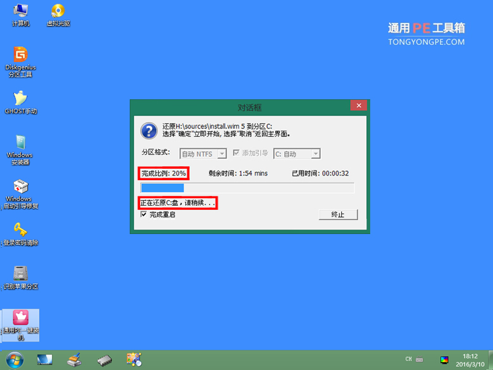Open the 自动 NTFS format dropdown
493x370 pixels.
tap(203, 154)
